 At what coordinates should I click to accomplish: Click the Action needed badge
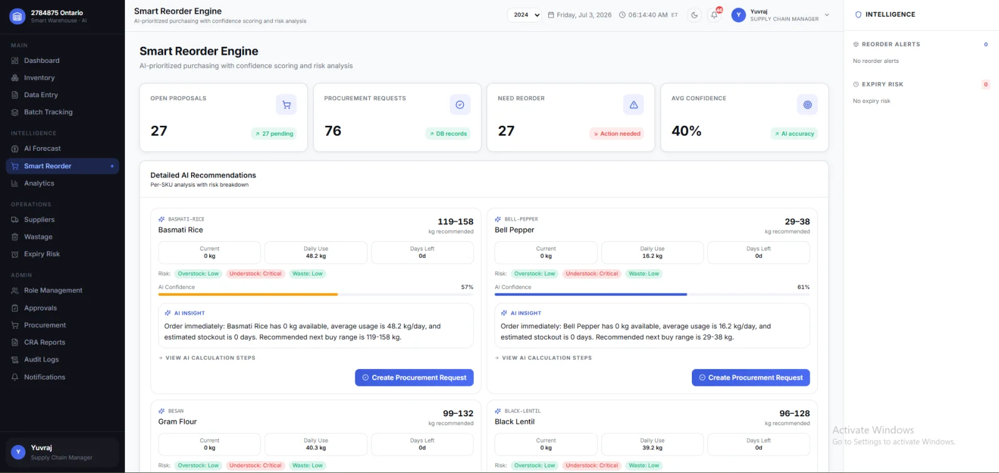coord(617,133)
